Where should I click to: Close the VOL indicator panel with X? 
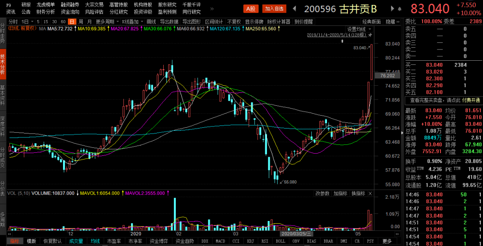point(370,193)
